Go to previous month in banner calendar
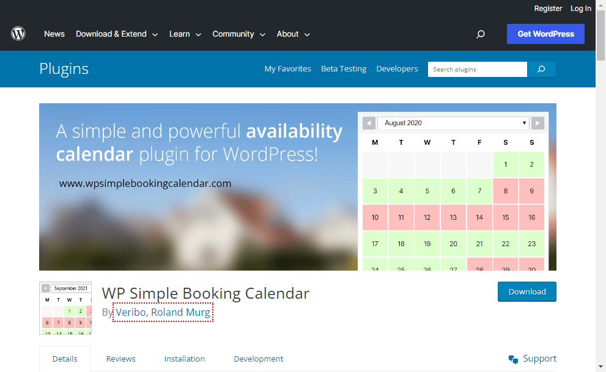Image resolution: width=606 pixels, height=372 pixels. pyautogui.click(x=369, y=123)
